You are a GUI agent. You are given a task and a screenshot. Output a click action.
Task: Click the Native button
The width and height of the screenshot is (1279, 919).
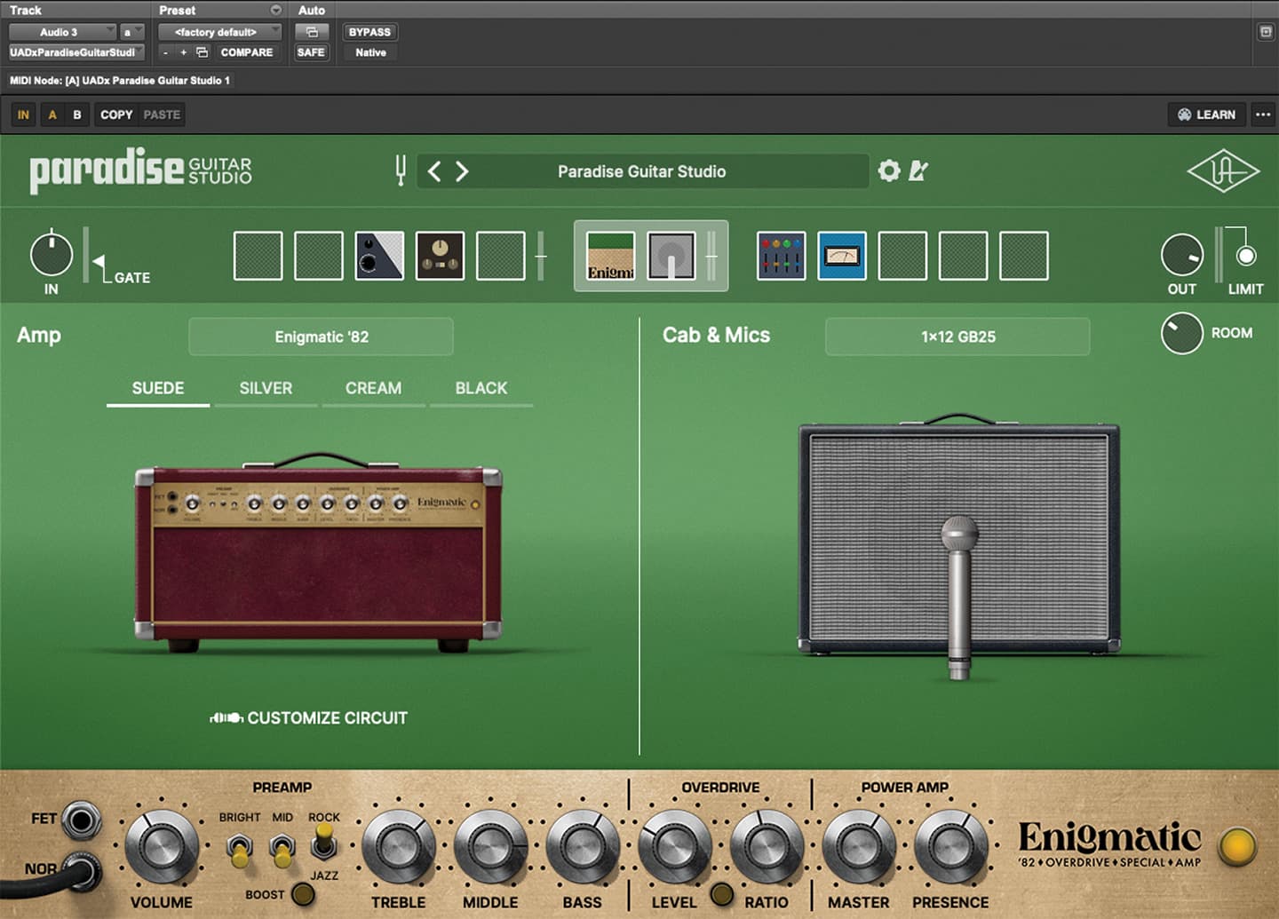click(370, 52)
